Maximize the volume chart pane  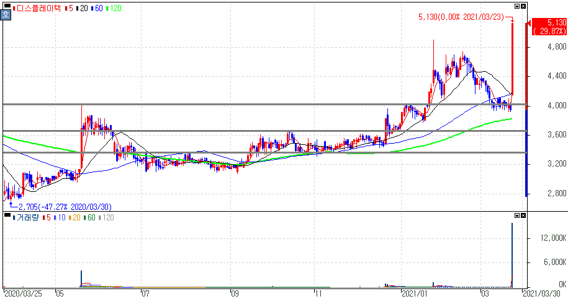pos(517,215)
